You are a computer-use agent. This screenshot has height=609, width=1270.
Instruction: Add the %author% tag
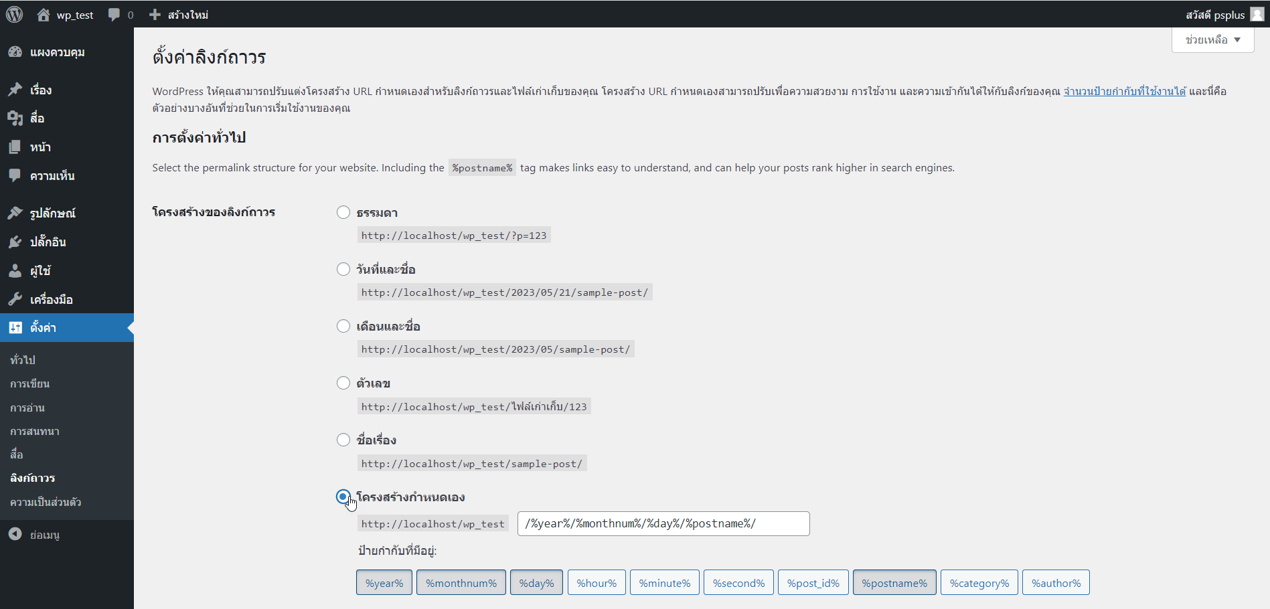(x=1056, y=583)
